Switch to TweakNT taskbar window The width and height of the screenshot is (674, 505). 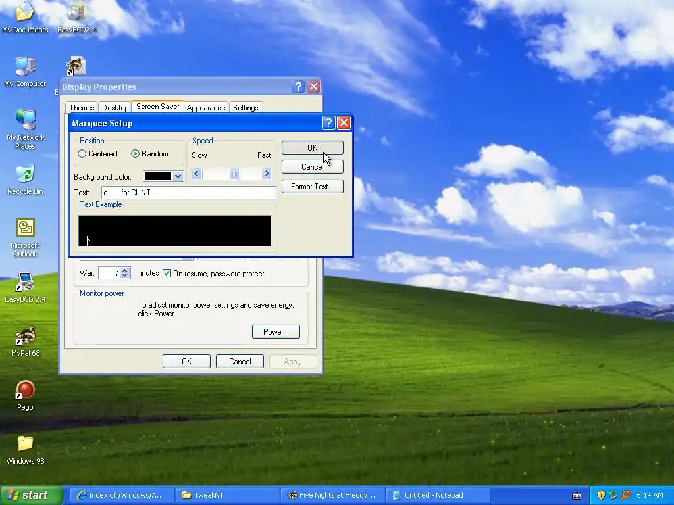coord(227,495)
